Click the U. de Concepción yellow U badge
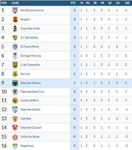 [x=15, y=65]
